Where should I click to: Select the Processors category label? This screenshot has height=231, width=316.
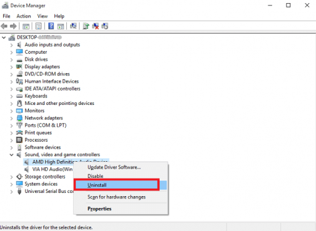36,140
